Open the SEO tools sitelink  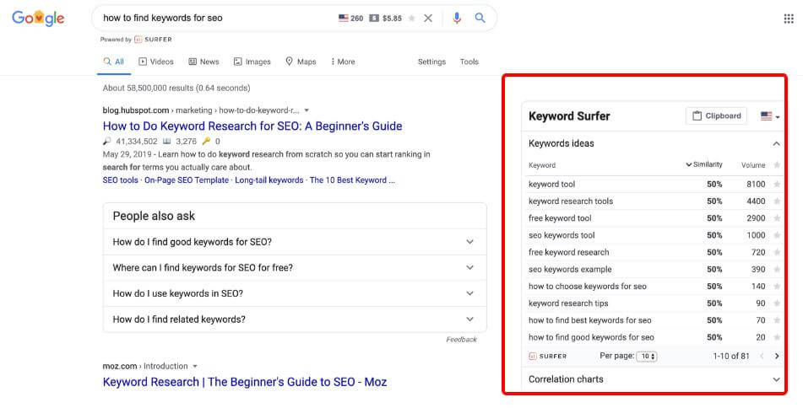click(121, 180)
